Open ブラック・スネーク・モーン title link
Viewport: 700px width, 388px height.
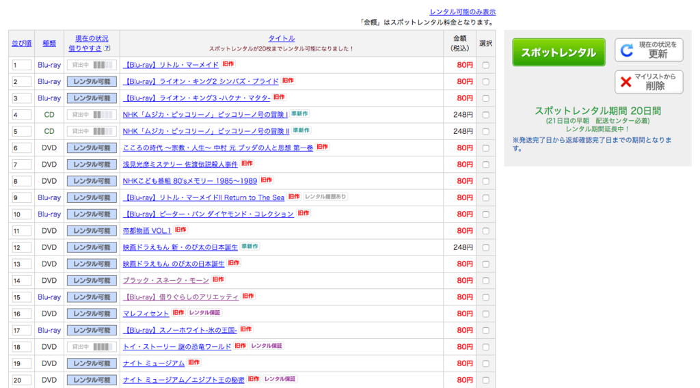[165, 281]
